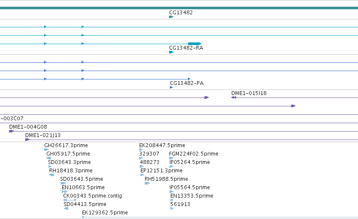
Task: Click the IP05264.5prime arrow glyph
Action: (172, 166)
